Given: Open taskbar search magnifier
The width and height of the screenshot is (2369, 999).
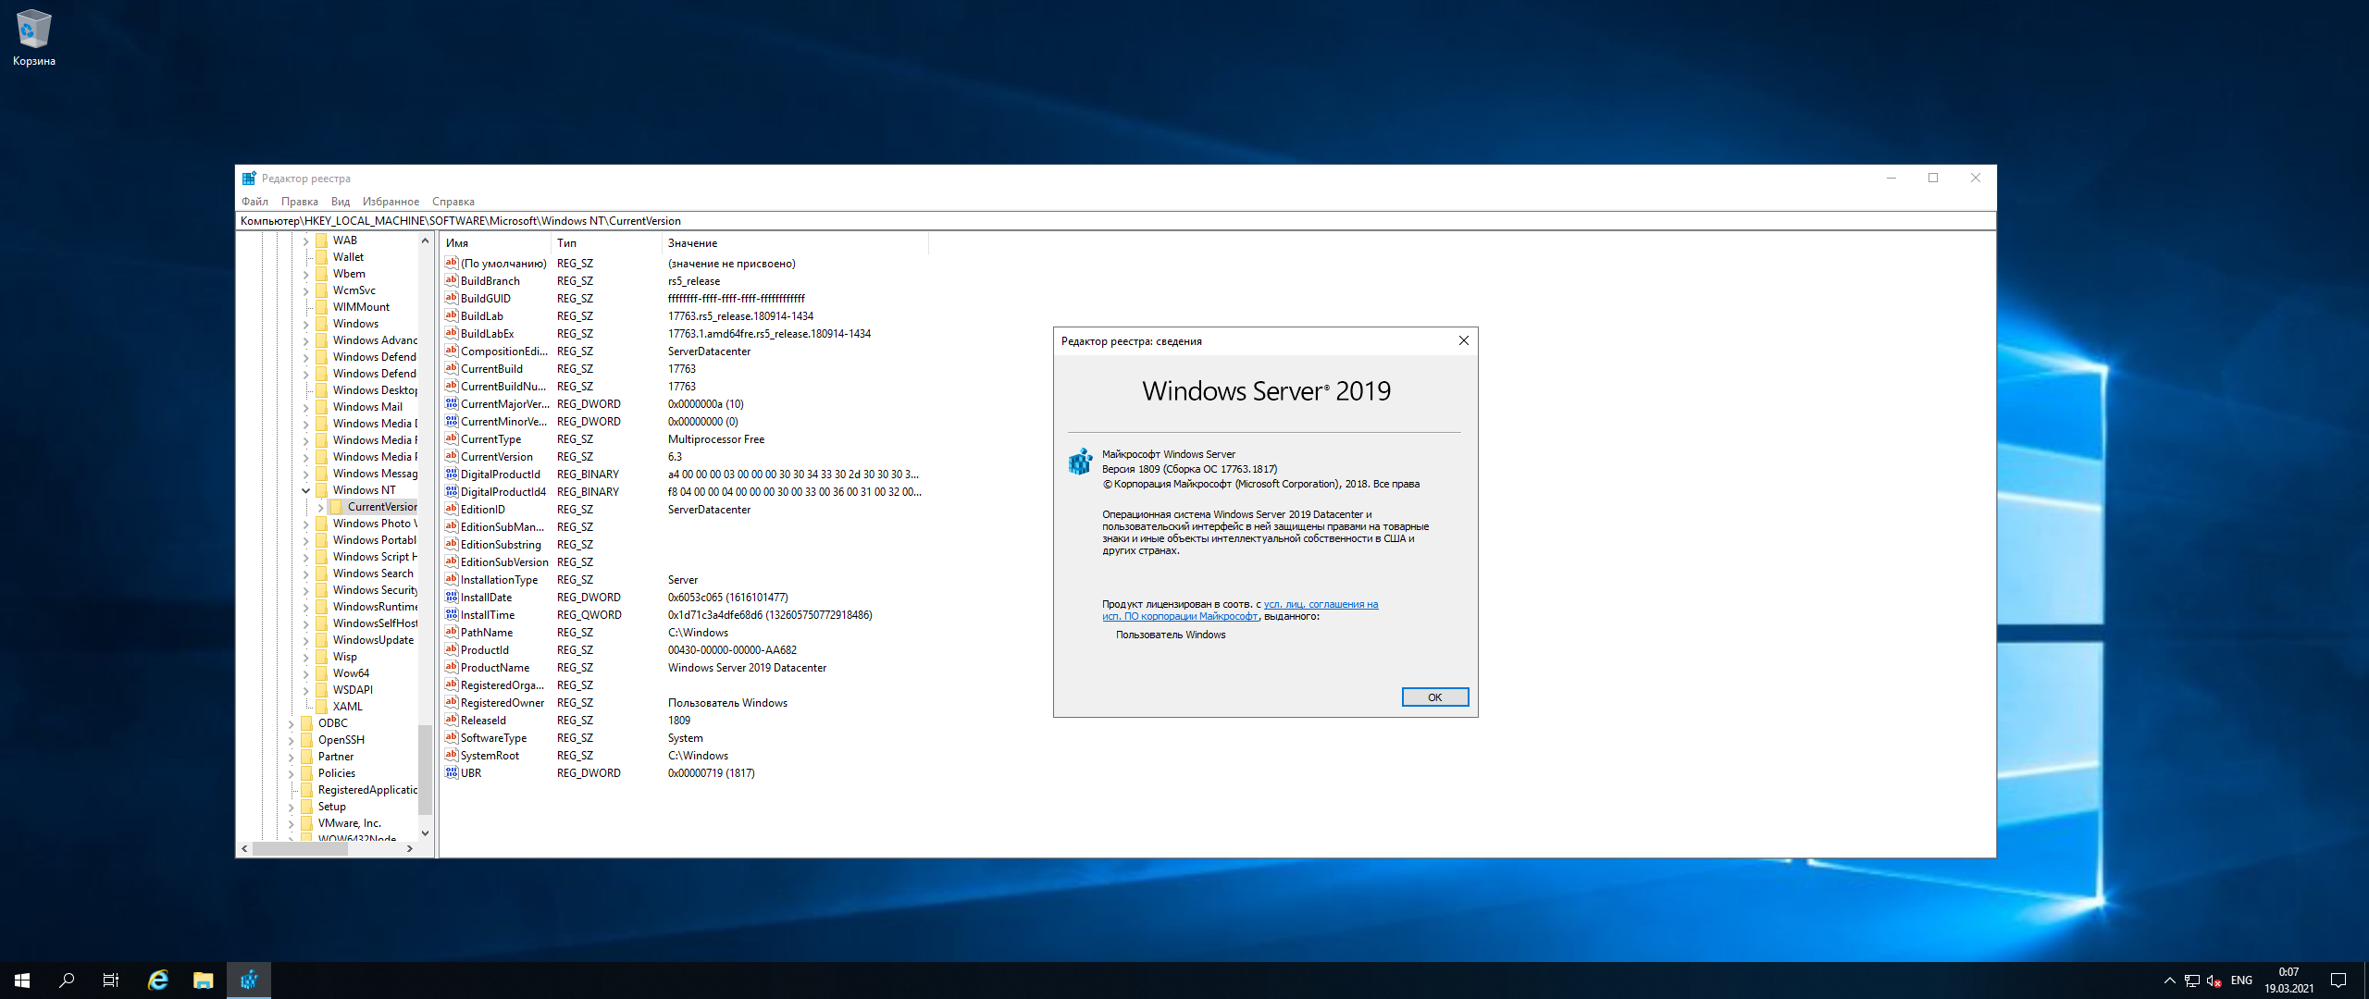Looking at the screenshot, I should [x=67, y=980].
